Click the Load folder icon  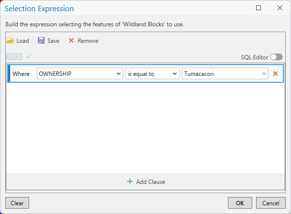(x=10, y=40)
